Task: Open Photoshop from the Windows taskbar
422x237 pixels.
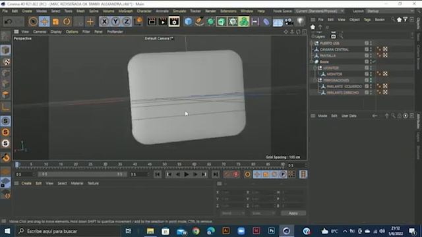Action: (x=271, y=231)
